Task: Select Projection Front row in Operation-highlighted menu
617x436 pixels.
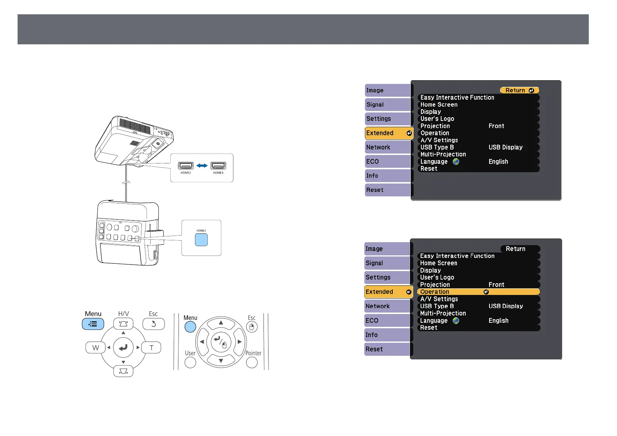Action: pos(479,285)
